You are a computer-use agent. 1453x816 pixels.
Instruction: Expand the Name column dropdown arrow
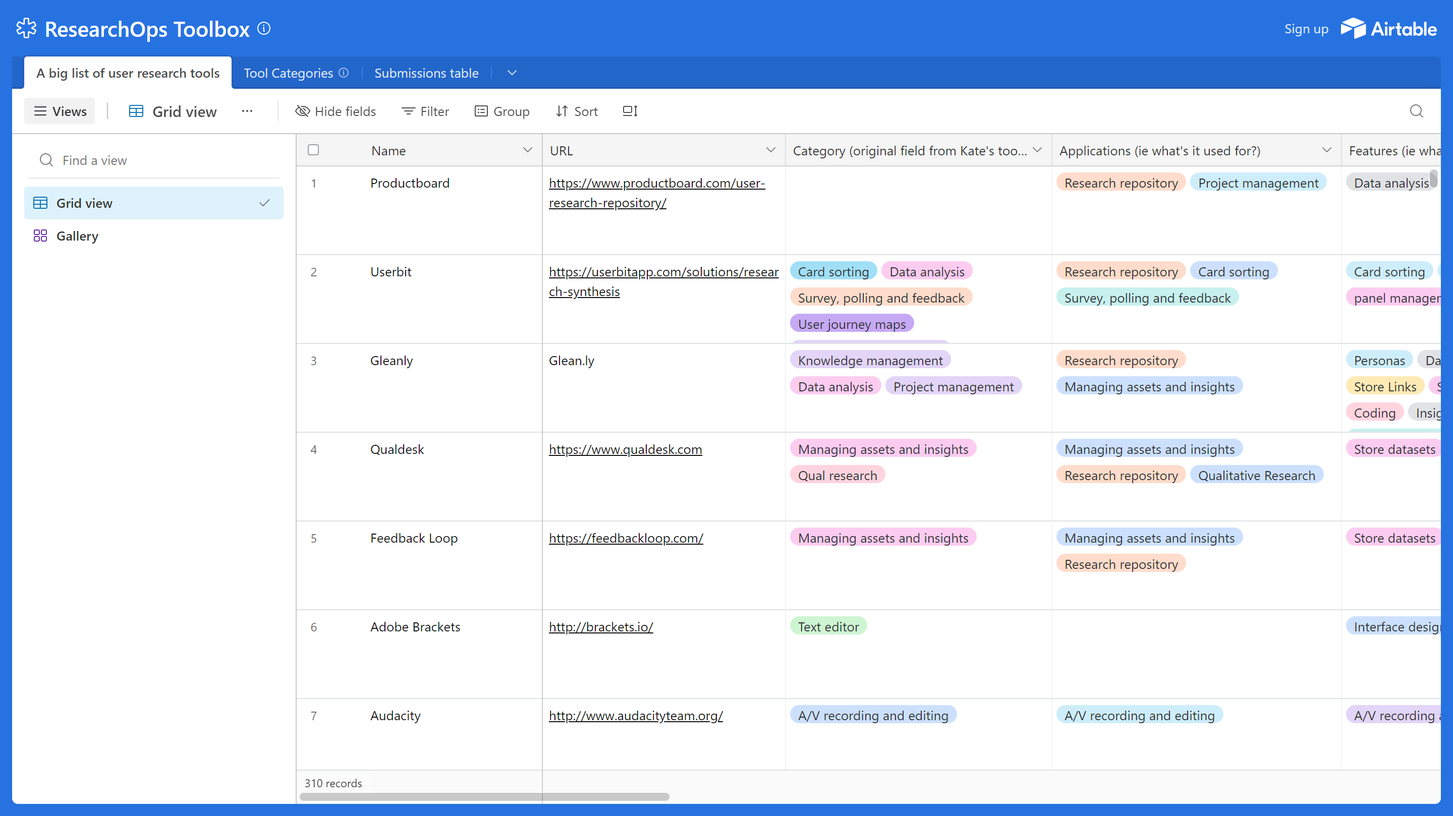(527, 150)
